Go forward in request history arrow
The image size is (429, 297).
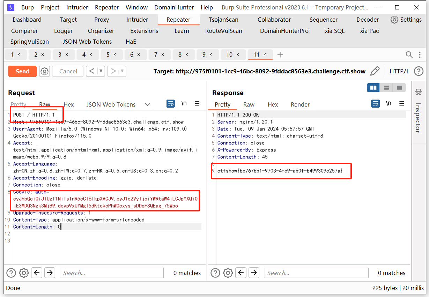pos(113,71)
